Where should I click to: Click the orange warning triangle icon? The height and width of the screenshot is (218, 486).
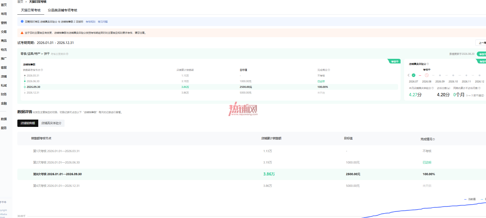pyautogui.click(x=22, y=33)
